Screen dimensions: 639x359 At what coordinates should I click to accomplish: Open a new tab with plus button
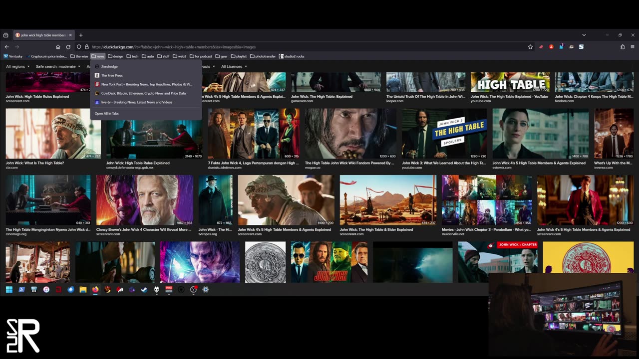point(81,35)
